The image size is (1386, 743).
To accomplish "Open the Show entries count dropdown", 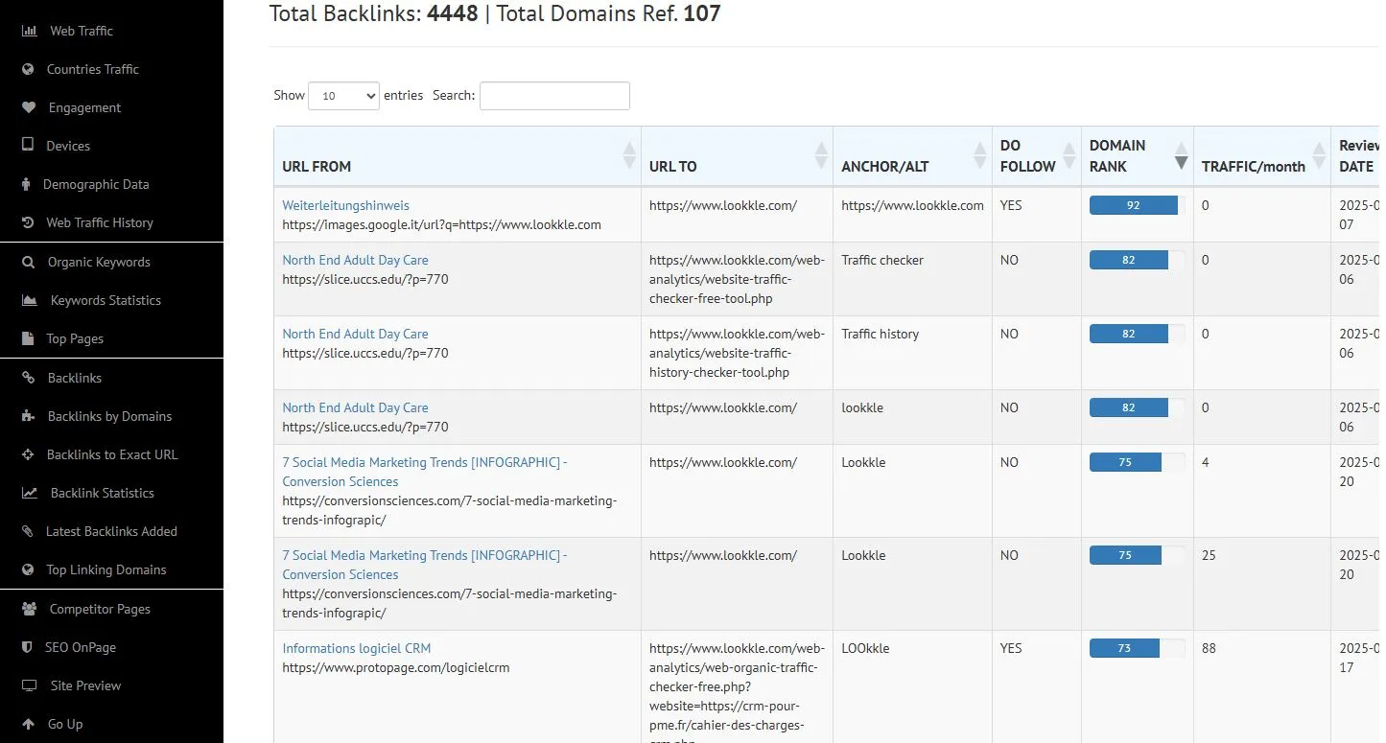I will tap(343, 96).
